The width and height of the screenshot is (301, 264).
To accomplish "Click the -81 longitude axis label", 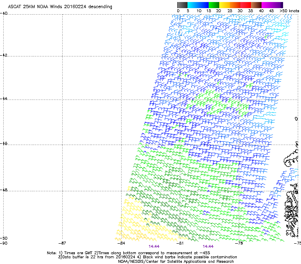I will pos(180,243).
